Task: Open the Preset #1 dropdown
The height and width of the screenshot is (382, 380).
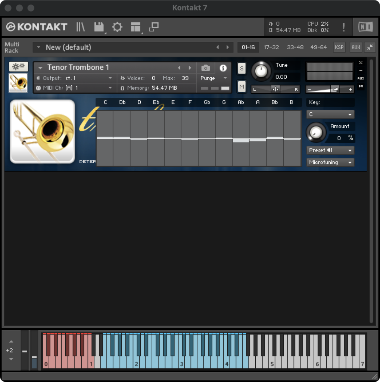Action: pyautogui.click(x=330, y=150)
